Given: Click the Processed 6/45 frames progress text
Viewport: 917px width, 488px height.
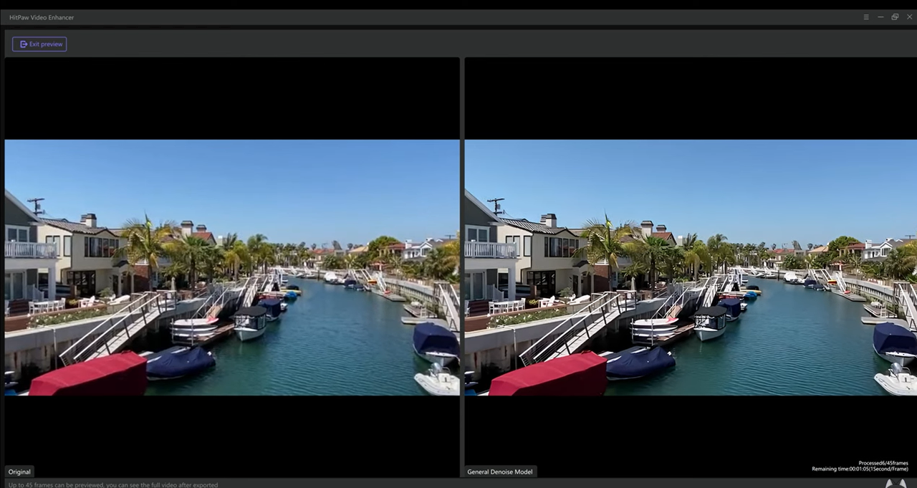Looking at the screenshot, I should [x=883, y=463].
